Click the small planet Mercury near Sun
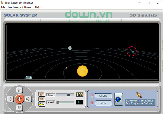The height and width of the screenshot is (114, 163). click(67, 68)
